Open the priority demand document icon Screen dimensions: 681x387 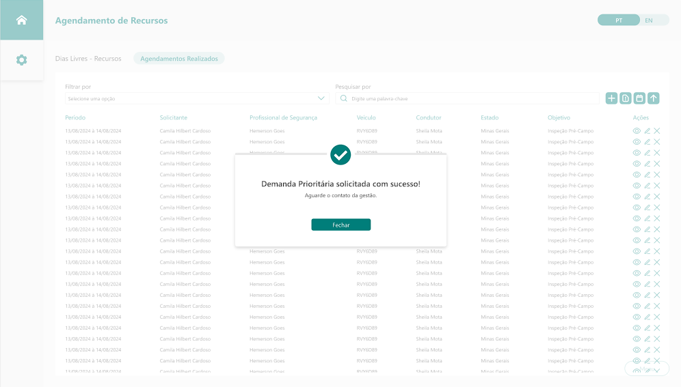[x=626, y=98]
